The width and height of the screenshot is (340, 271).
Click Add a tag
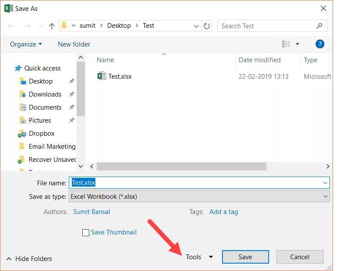(224, 212)
